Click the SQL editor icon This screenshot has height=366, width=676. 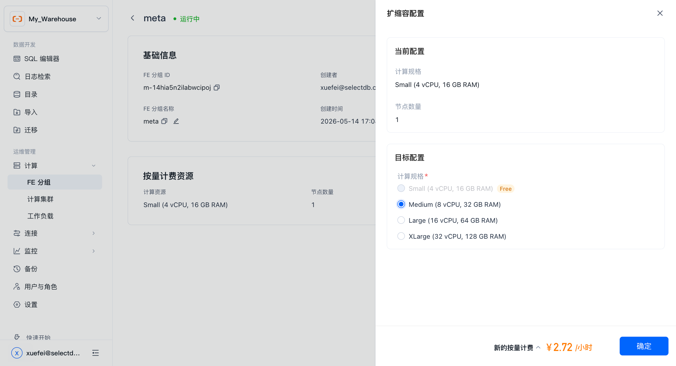17,59
